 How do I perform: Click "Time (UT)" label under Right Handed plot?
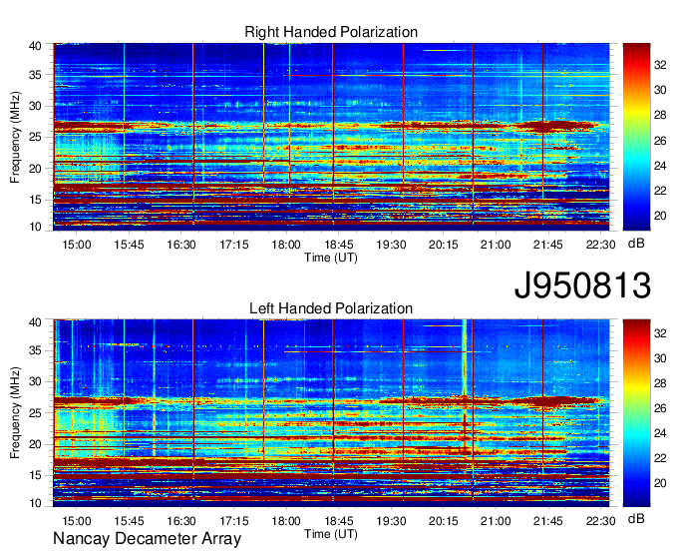tap(331, 258)
